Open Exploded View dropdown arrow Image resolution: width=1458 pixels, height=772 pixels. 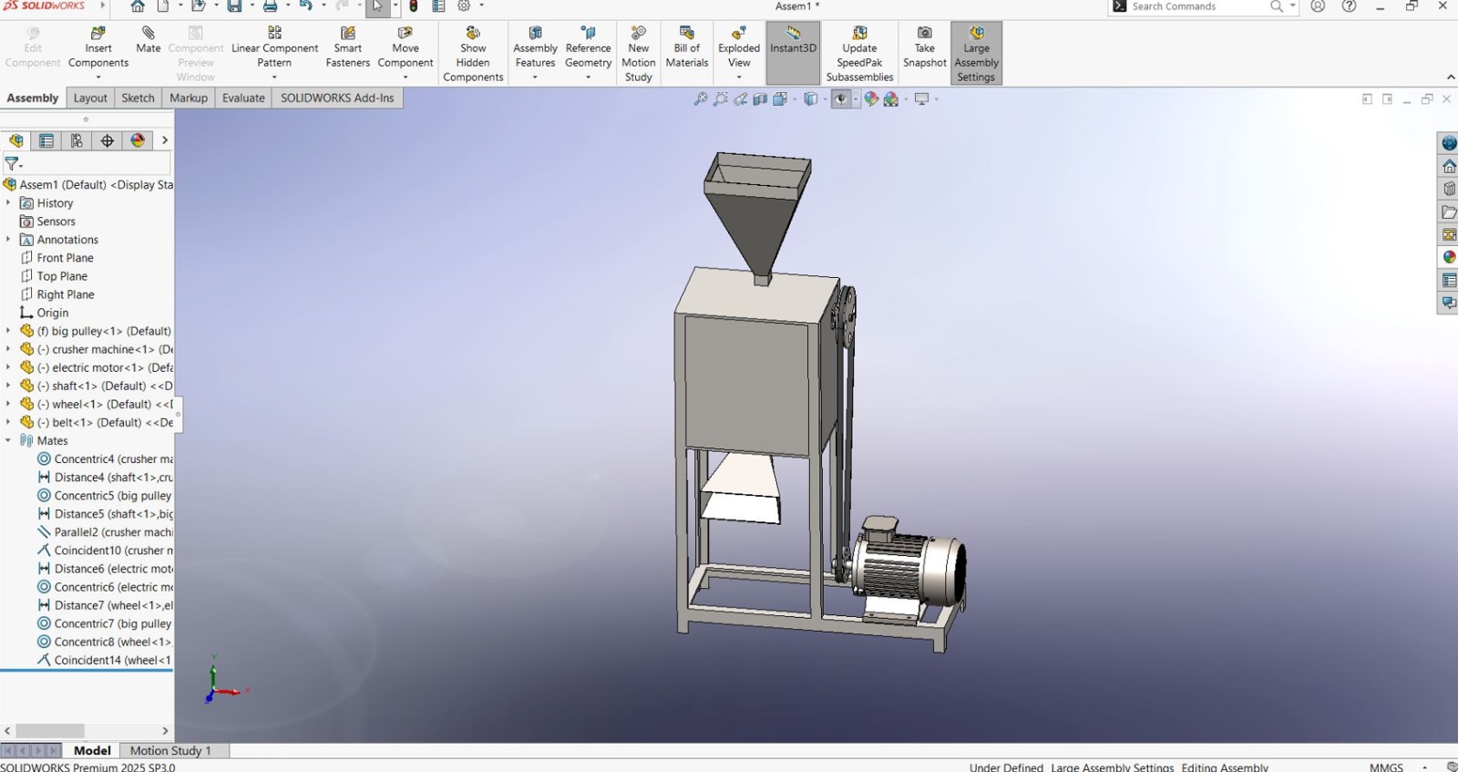739,77
